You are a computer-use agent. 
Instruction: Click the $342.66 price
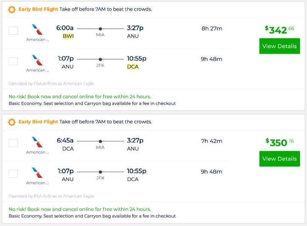[x=279, y=30]
